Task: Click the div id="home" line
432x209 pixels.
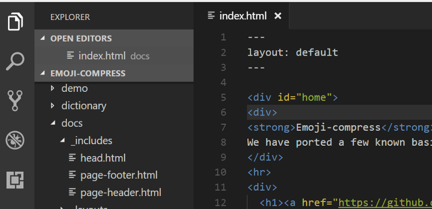Action: pos(293,97)
